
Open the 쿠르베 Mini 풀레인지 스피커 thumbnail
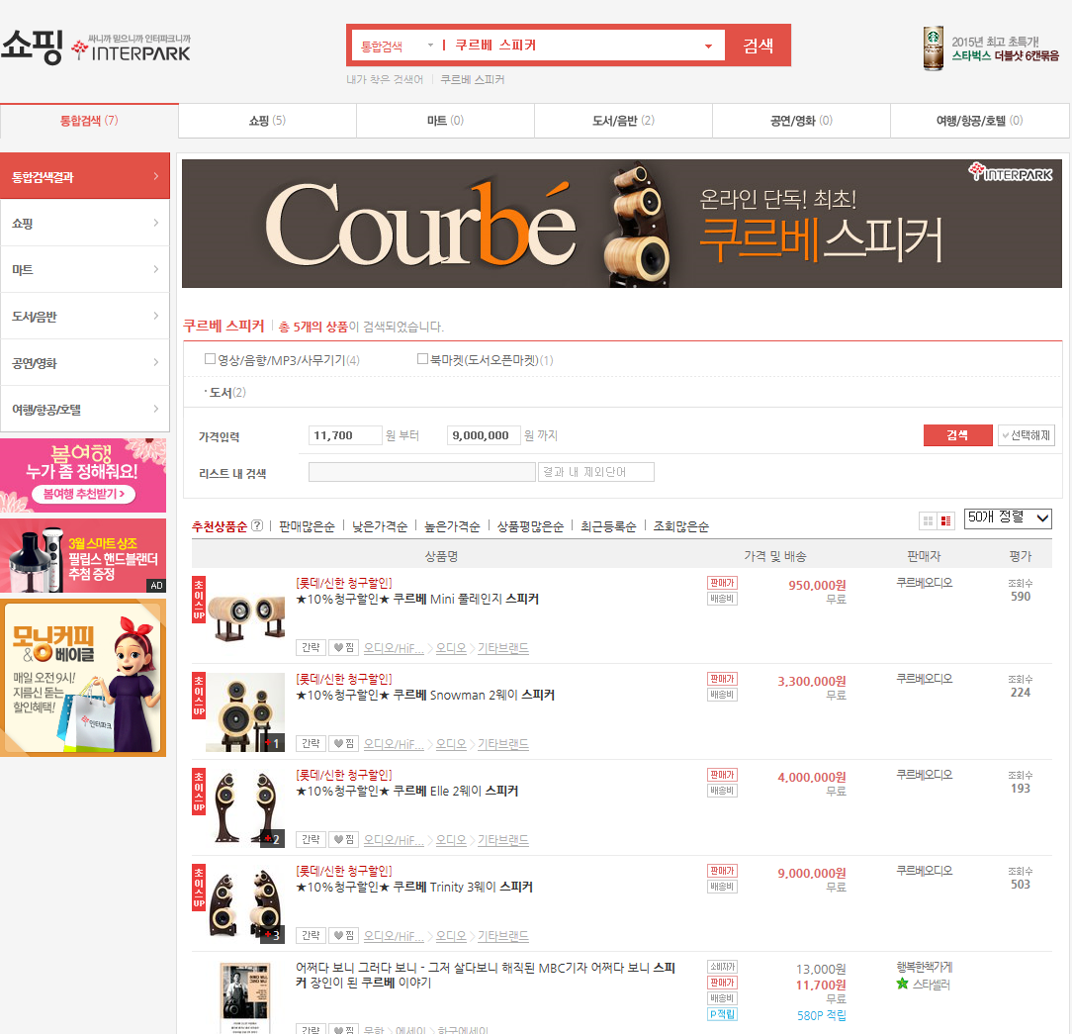pyautogui.click(x=245, y=616)
